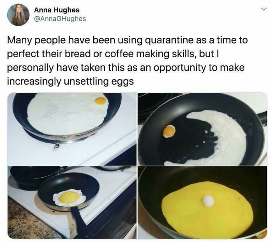Click "increasingly unsettling eggs" text line

tap(71, 81)
